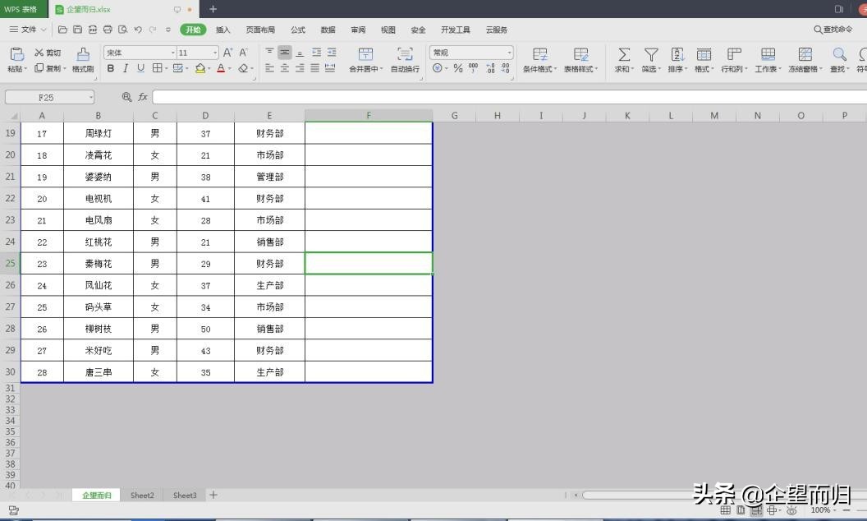The width and height of the screenshot is (867, 521).
Task: Toggle align text right
Action: (x=300, y=68)
